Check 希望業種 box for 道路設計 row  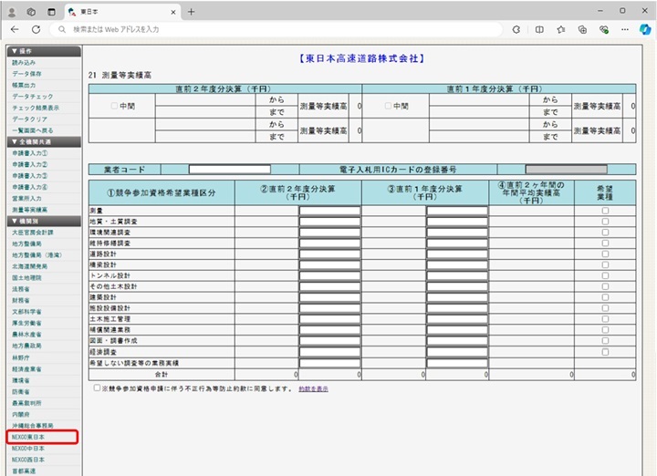tap(605, 254)
